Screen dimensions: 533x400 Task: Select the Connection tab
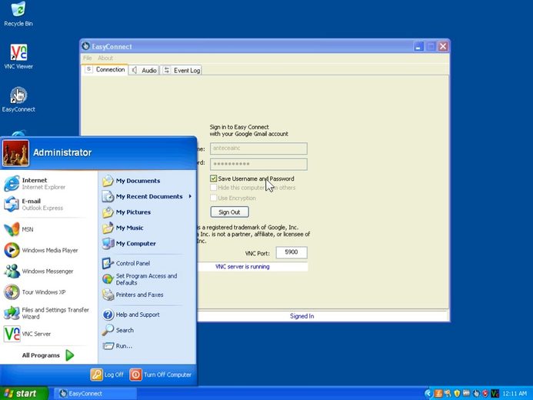tap(105, 70)
